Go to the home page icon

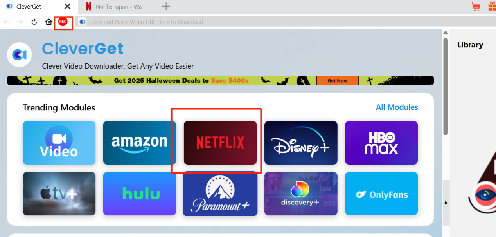point(49,22)
